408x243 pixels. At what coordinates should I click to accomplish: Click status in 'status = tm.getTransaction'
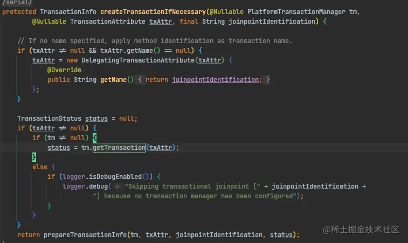pyautogui.click(x=59, y=148)
